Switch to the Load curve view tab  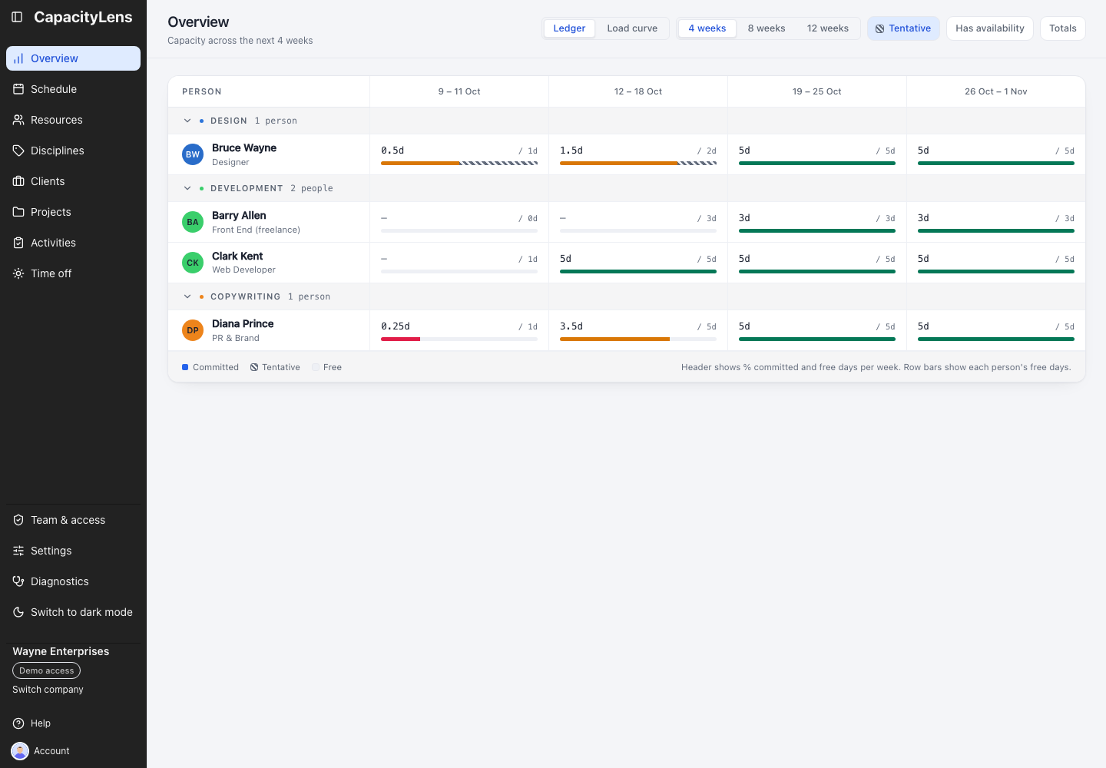point(632,28)
